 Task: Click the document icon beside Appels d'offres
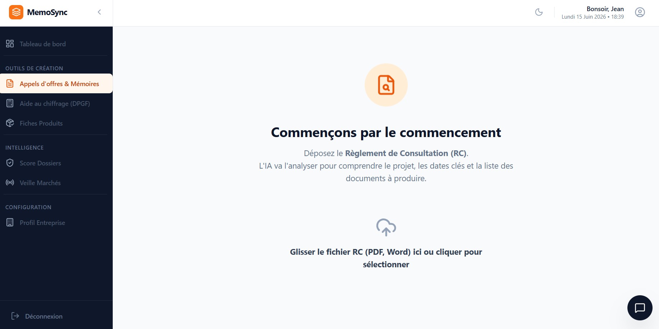(x=10, y=84)
